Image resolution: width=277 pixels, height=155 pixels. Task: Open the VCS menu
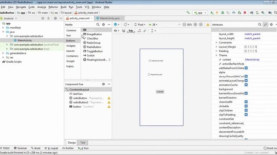tap(87, 7)
